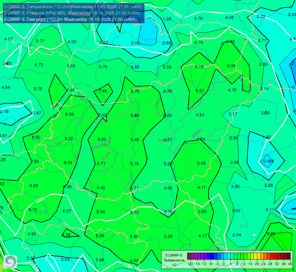Click the 6.37 temperature value
The width and height of the screenshot is (296, 272).
pos(67,211)
